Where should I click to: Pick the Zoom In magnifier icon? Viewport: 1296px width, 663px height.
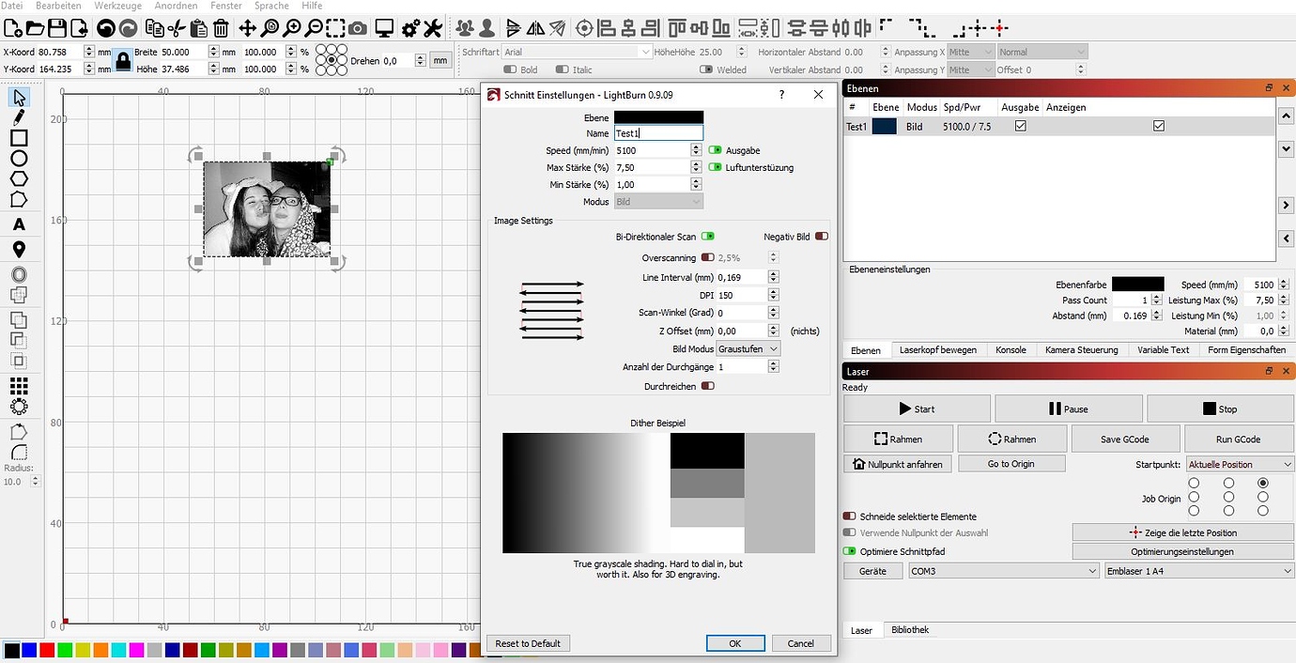[294, 27]
